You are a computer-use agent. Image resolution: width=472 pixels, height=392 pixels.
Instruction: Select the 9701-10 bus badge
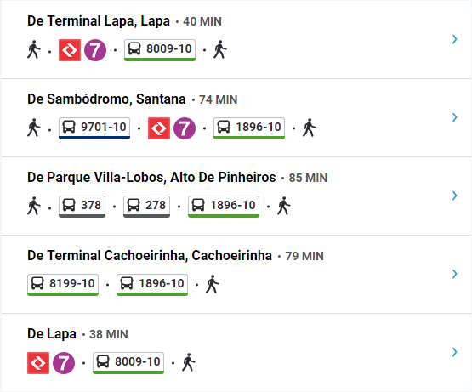tap(94, 128)
